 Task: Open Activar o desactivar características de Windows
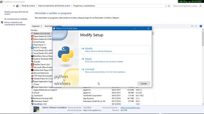[x=15, y=23]
